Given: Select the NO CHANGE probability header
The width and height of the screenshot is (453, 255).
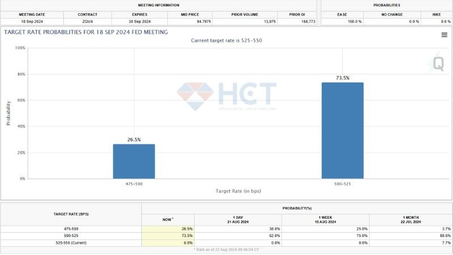Looking at the screenshot, I should click(391, 14).
